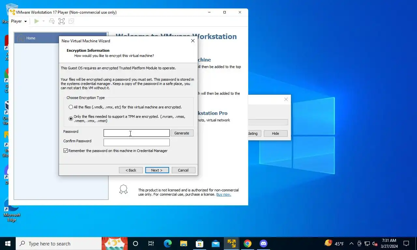This screenshot has height=250, width=417.
Task: Click inside the Password field
Action: click(137, 133)
